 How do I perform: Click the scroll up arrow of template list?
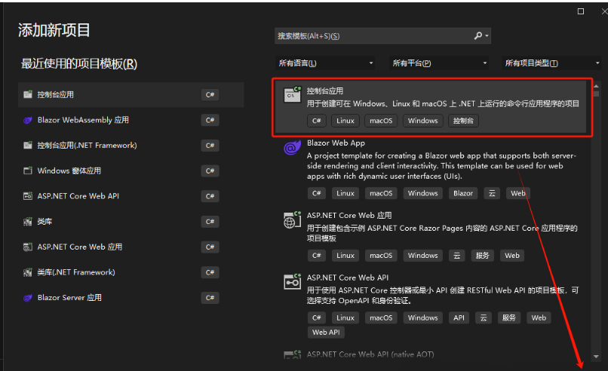[596, 86]
